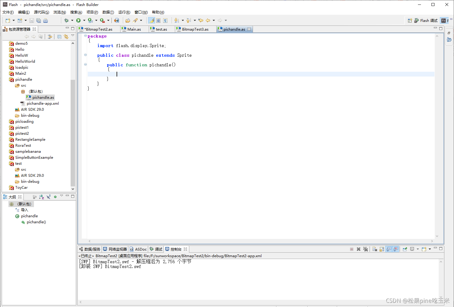Open dropdown beside Profile icon
Viewport: 454px width, 307px height.
tap(96, 20)
